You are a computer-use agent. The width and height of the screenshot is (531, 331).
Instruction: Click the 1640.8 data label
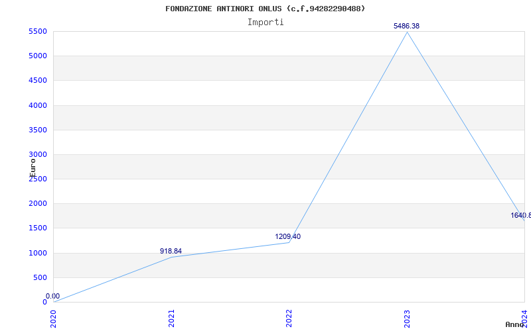pyautogui.click(x=521, y=216)
